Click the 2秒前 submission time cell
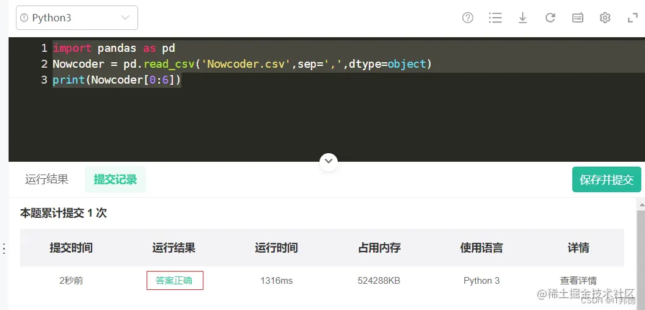This screenshot has height=310, width=645. coord(71,281)
